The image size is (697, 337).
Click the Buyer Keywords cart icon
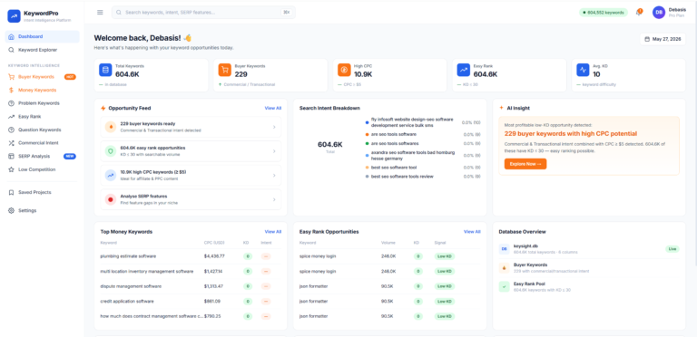(x=224, y=70)
